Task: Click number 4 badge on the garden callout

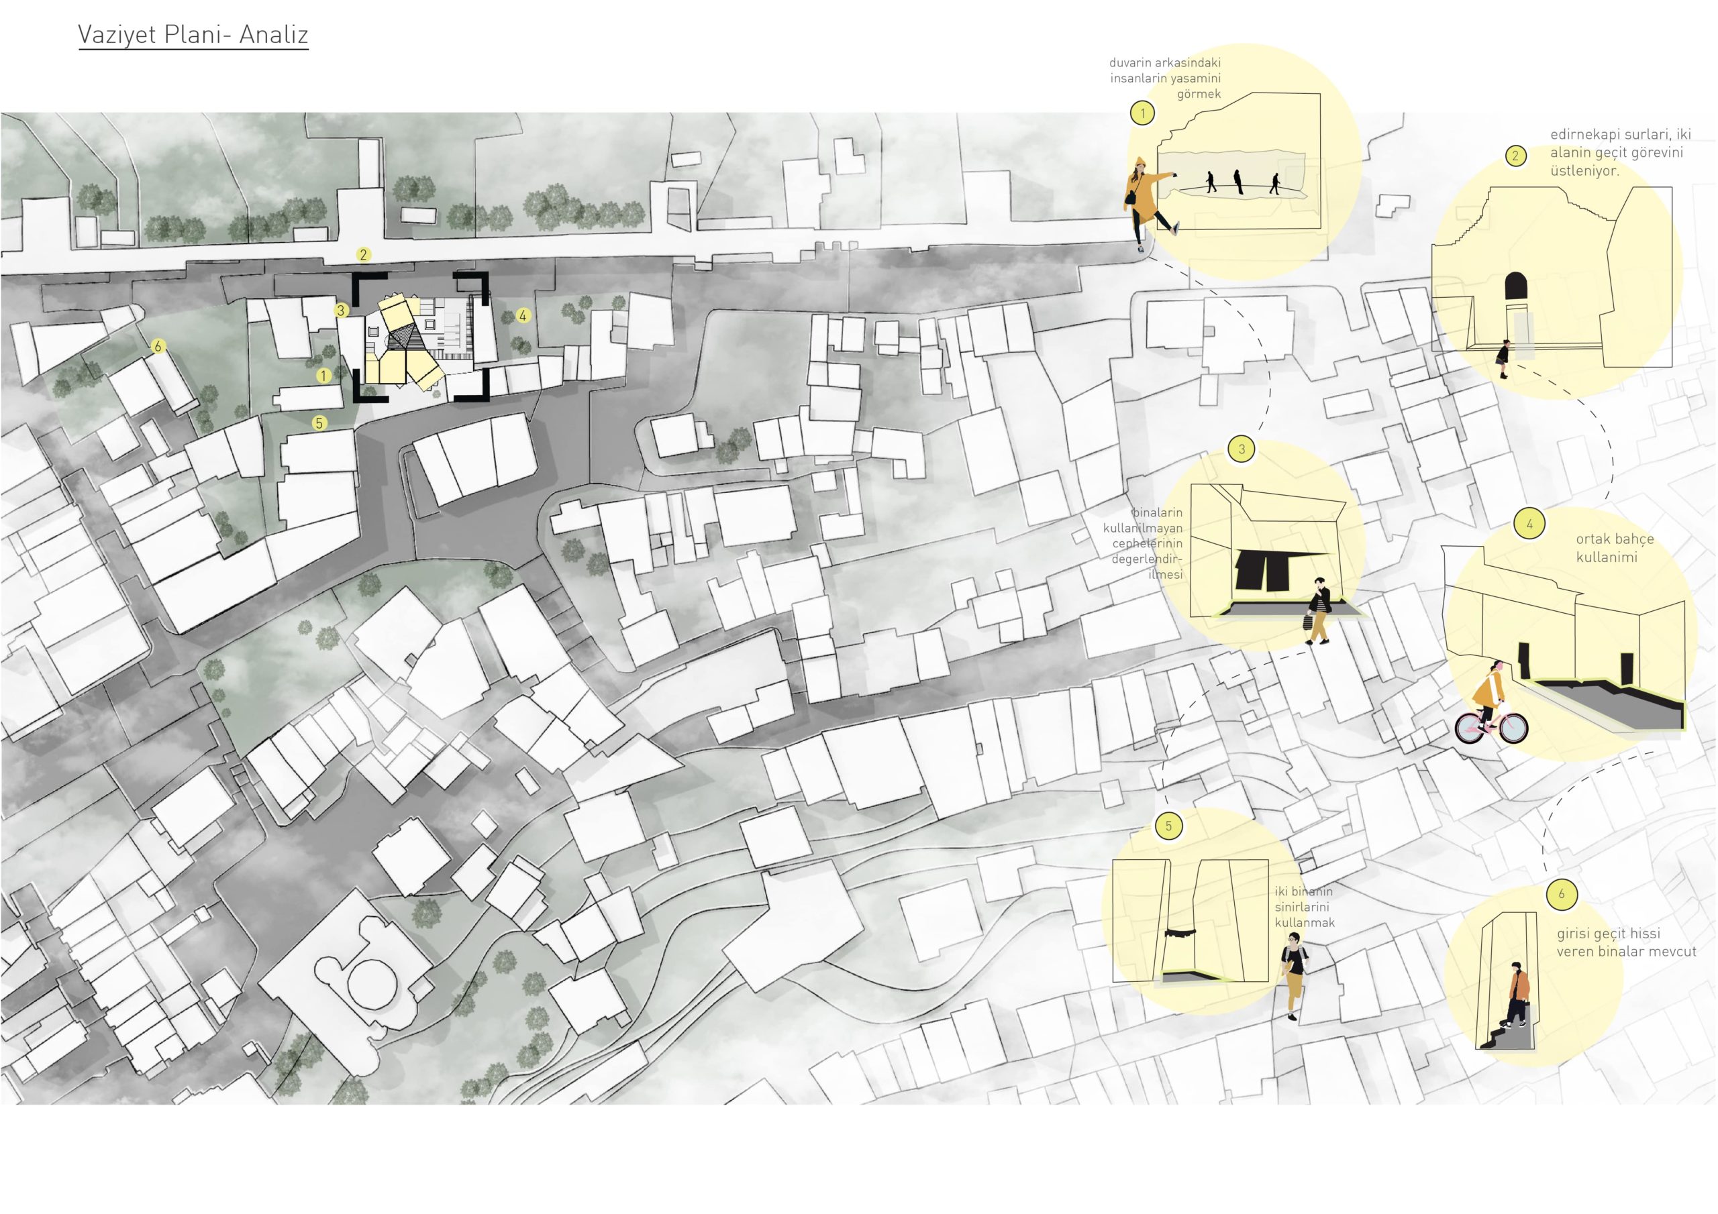Action: (x=1529, y=525)
